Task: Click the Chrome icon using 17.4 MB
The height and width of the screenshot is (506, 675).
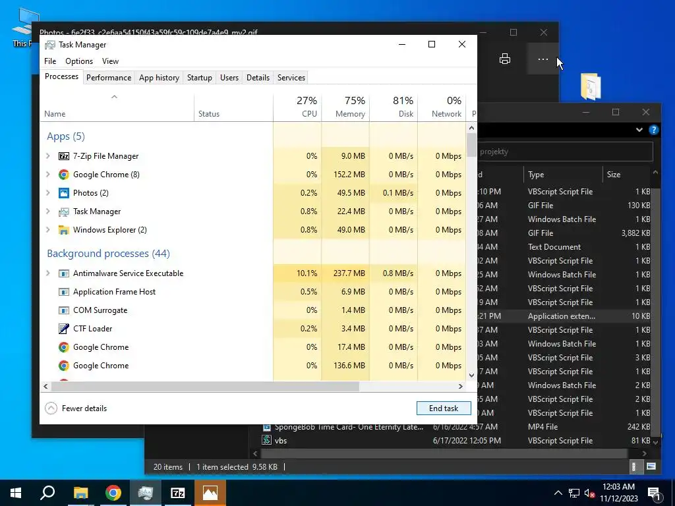Action: 64,347
